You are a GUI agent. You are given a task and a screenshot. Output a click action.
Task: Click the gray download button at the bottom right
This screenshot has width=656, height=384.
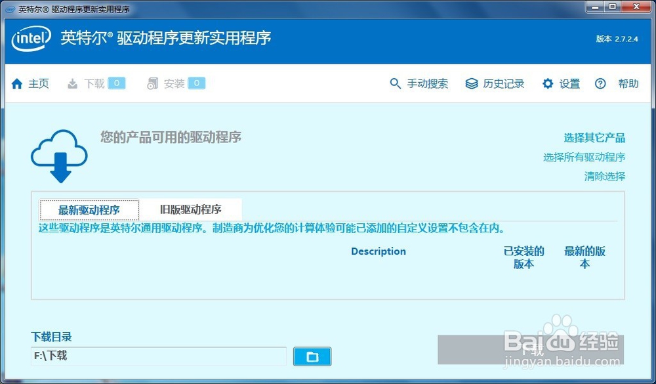(x=531, y=350)
